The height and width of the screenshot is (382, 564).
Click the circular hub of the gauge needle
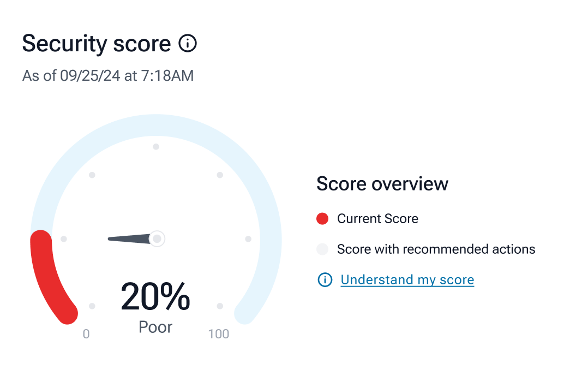pyautogui.click(x=157, y=238)
